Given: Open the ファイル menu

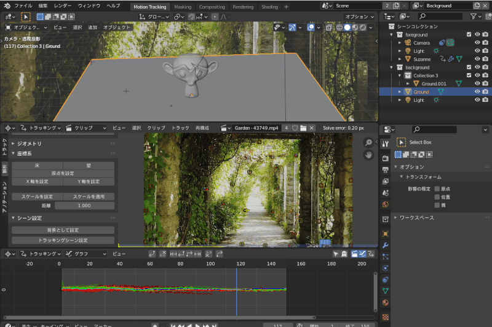Looking at the screenshot, I should click(x=23, y=6).
